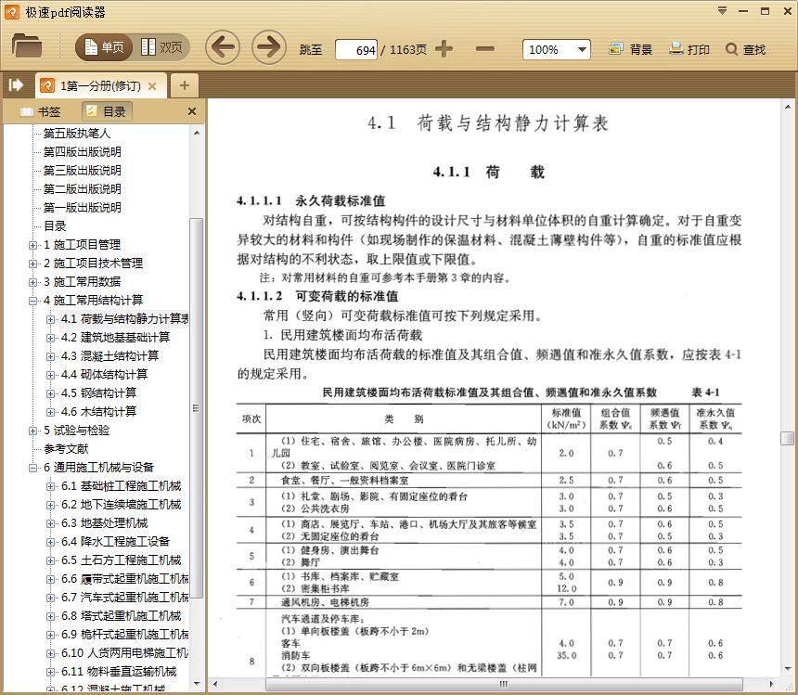798x695 pixels.
Task: Go to next page with right arrow
Action: tap(269, 48)
